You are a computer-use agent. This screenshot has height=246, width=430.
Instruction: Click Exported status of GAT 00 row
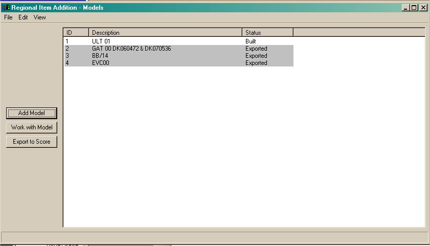[256, 49]
